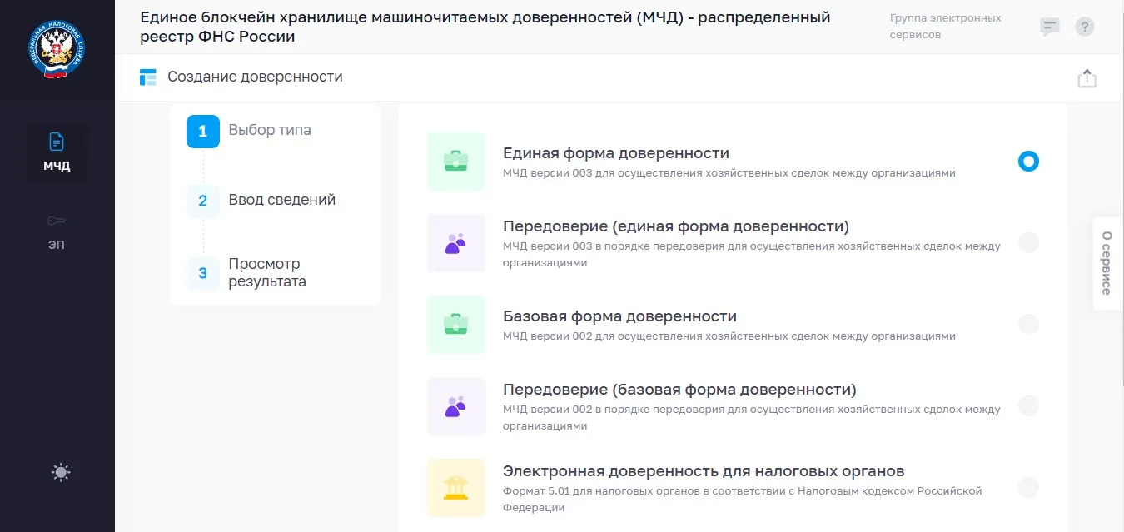Click the Базовая форма доверенности heading
This screenshot has height=532, width=1124.
tap(619, 316)
